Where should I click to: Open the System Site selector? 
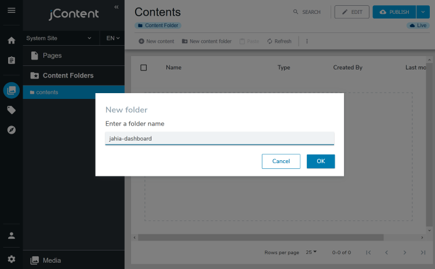pyautogui.click(x=59, y=38)
